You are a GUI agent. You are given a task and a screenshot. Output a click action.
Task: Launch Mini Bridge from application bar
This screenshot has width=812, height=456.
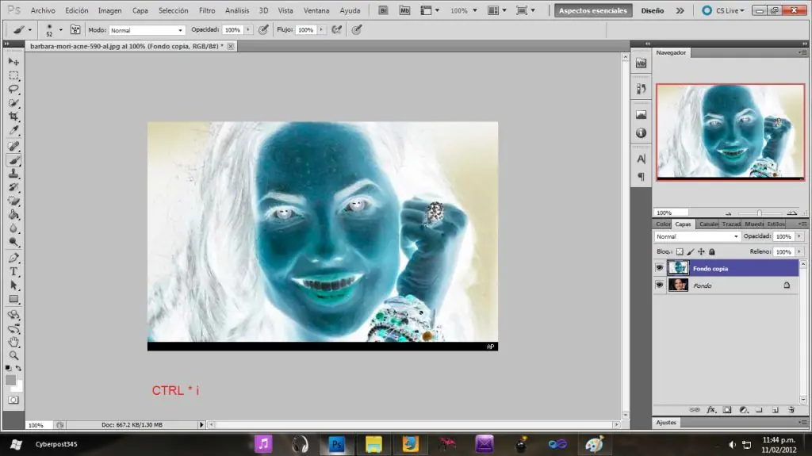(x=404, y=10)
